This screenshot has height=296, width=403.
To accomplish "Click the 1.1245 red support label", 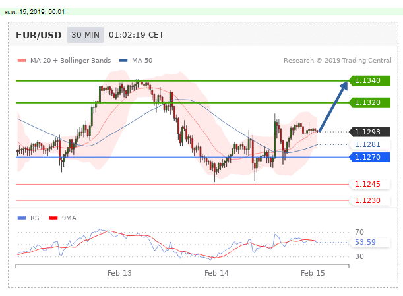I will click(x=369, y=184).
